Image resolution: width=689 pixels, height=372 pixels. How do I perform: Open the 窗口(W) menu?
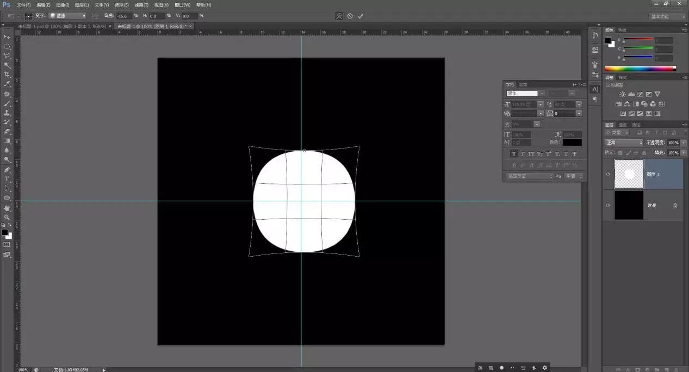(182, 5)
